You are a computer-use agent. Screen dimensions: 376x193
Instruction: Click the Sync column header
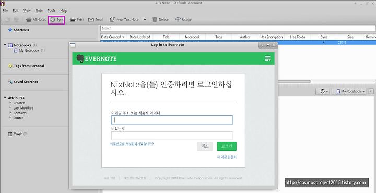pos(324,37)
